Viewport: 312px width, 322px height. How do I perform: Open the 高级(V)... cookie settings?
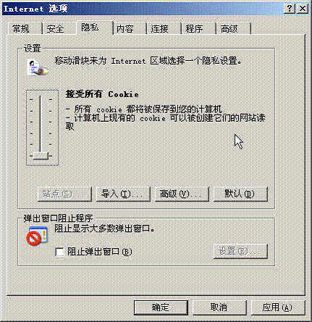tap(182, 194)
